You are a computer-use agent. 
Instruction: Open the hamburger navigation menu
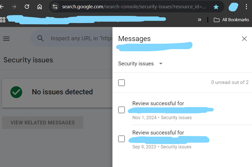6,39
